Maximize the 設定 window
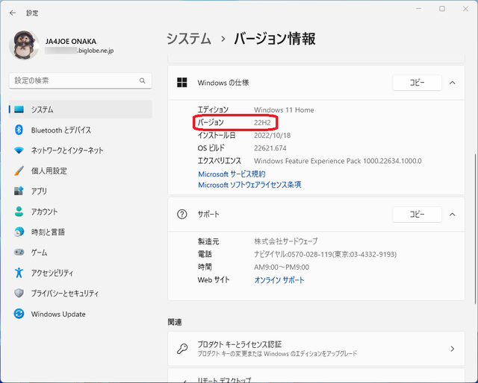Image resolution: width=478 pixels, height=383 pixels. point(442,9)
